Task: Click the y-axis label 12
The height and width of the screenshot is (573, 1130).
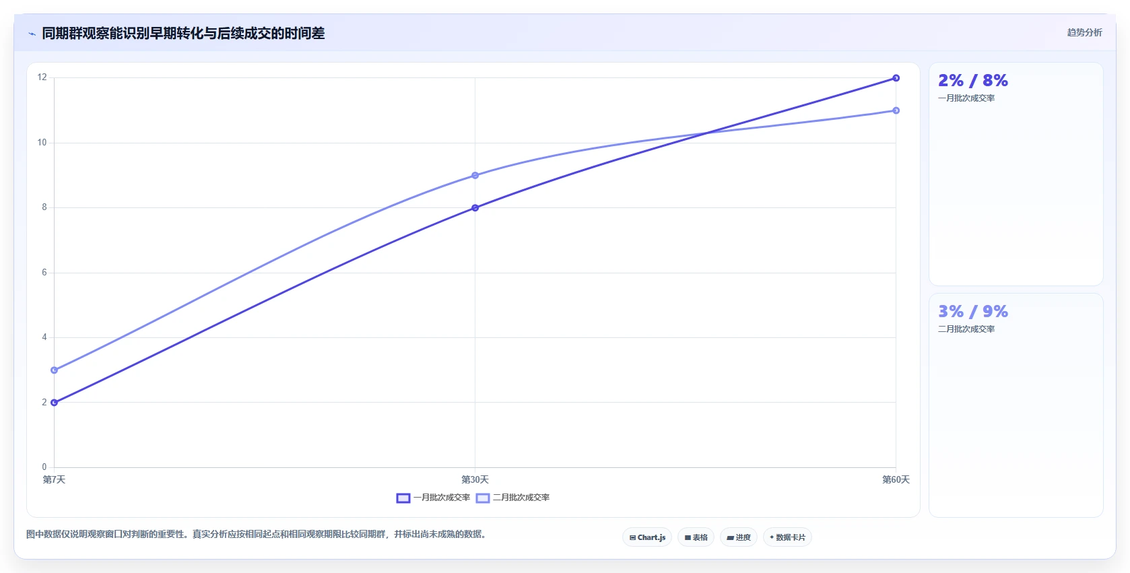Action: point(42,77)
